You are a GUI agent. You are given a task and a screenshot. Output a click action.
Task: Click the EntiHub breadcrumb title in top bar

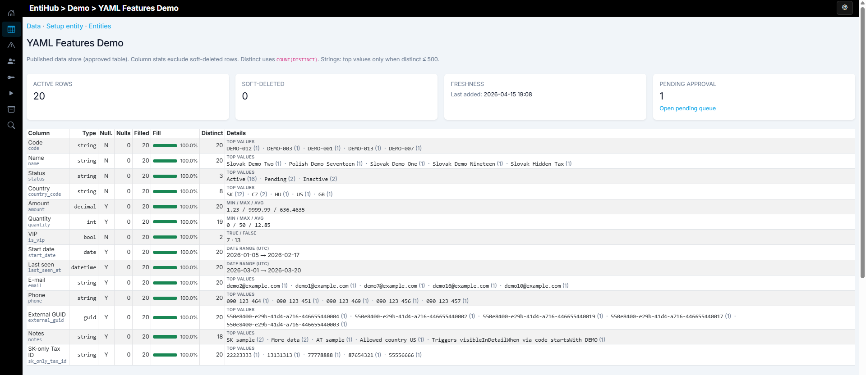[x=44, y=8]
